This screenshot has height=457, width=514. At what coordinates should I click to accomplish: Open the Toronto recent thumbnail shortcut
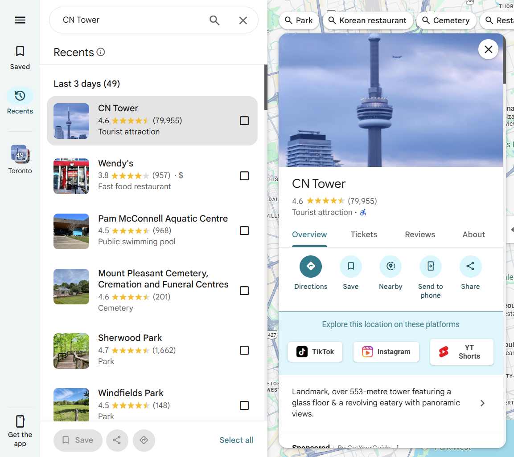pos(20,159)
